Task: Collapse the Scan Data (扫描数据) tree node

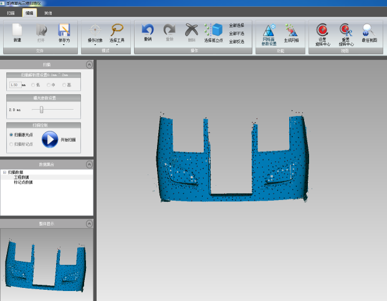Action: tap(4, 172)
